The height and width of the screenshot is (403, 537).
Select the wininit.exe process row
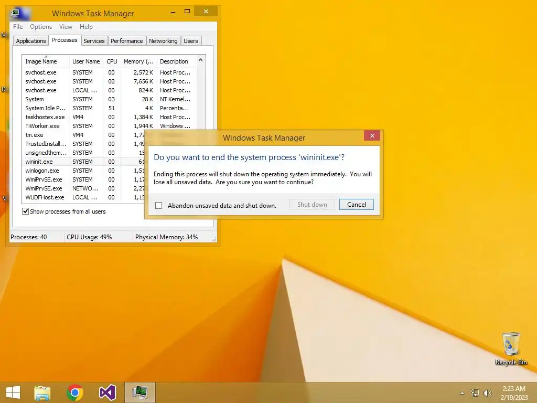pyautogui.click(x=84, y=162)
